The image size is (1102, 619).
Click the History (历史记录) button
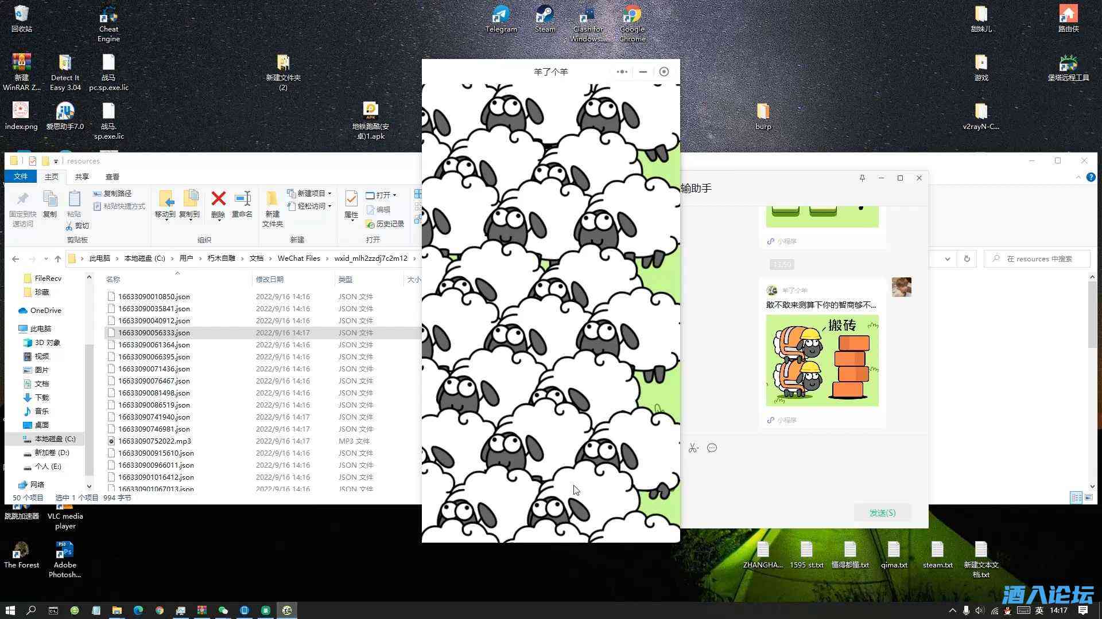[x=385, y=224]
